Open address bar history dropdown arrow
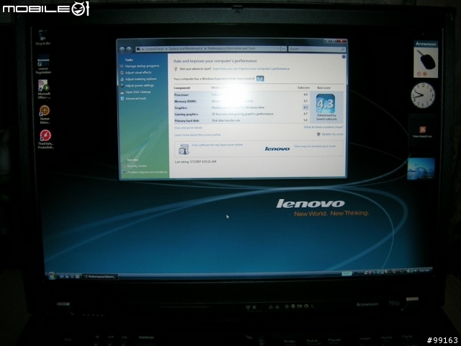The width and height of the screenshot is (461, 346). (278, 49)
